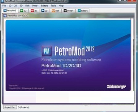The height and width of the screenshot is (112, 138).
Task: Switch to the orange Risk tab
Action: (x=56, y=11)
